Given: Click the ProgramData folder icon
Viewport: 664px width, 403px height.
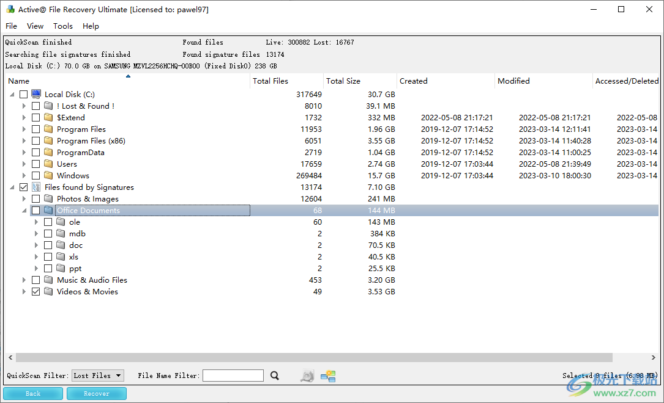Looking at the screenshot, I should click(49, 152).
